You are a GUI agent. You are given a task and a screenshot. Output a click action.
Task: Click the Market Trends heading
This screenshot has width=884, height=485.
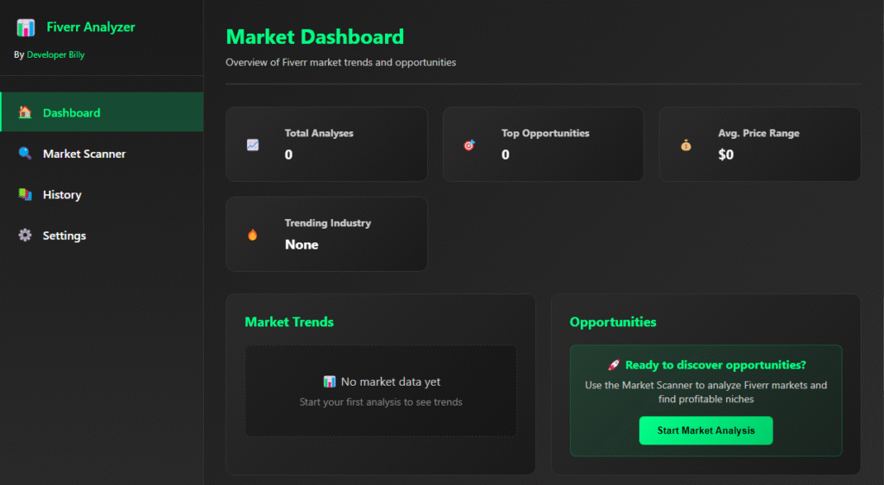[x=289, y=322]
